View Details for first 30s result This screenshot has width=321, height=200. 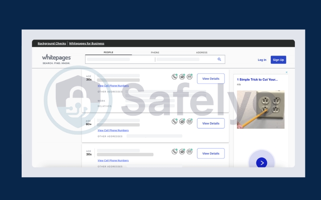pyautogui.click(x=211, y=78)
